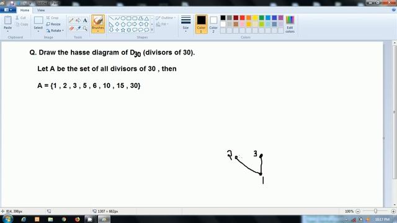The image size is (397, 223).
Task: Click the Crop command
Action: (52, 18)
